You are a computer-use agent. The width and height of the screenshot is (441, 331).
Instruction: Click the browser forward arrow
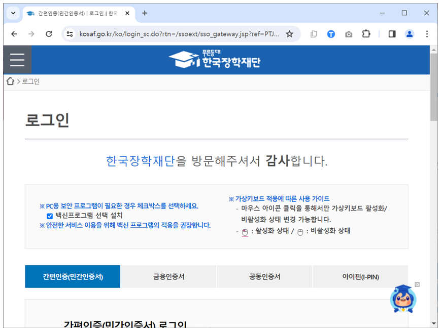(31, 34)
